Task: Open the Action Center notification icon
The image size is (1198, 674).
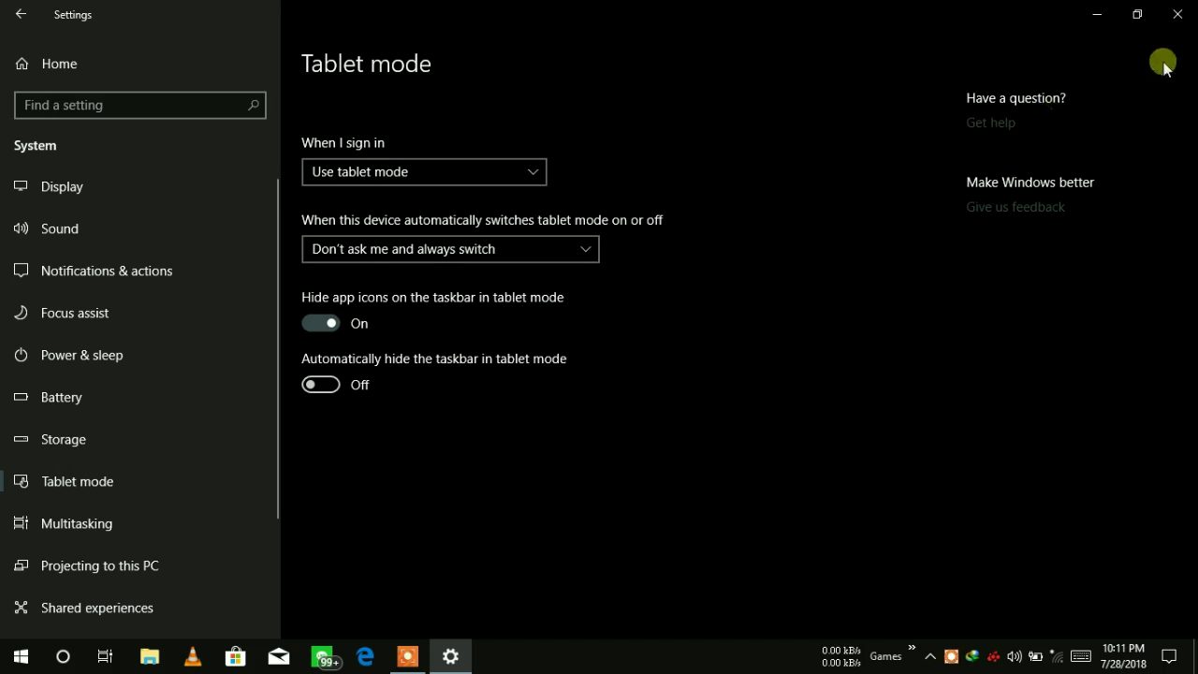Action: 1169,656
